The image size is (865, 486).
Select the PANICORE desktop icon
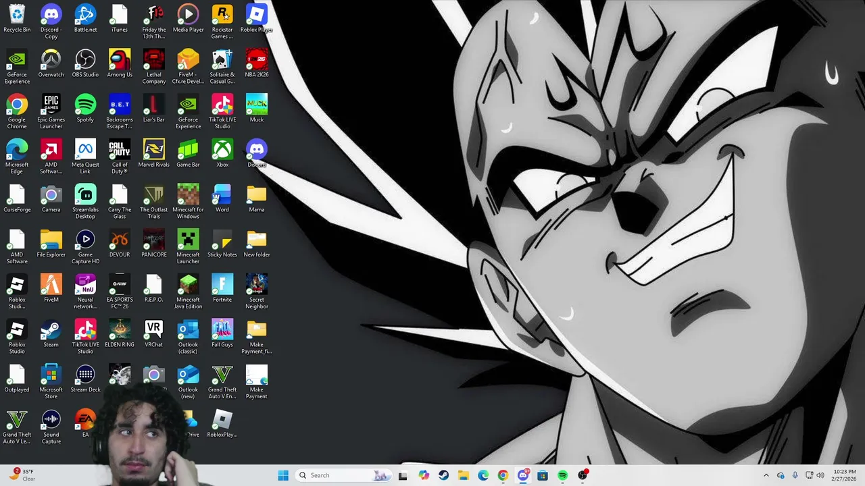[x=153, y=244]
